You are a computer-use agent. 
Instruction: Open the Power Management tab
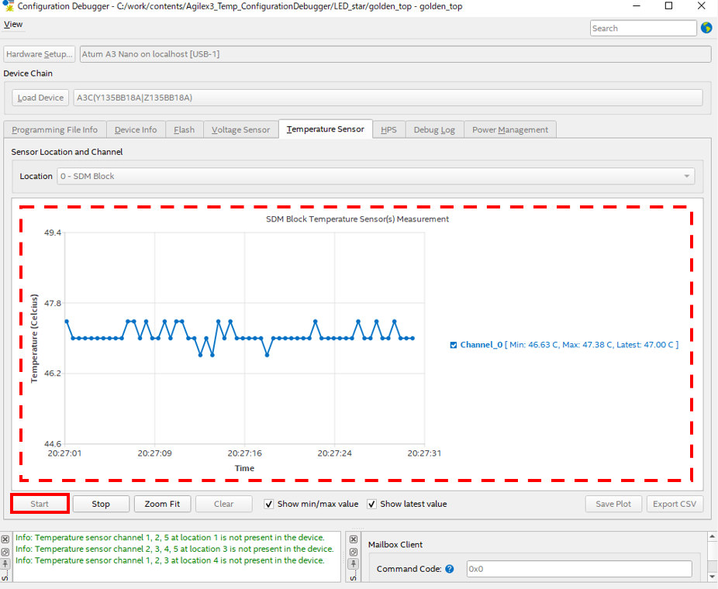pyautogui.click(x=509, y=129)
